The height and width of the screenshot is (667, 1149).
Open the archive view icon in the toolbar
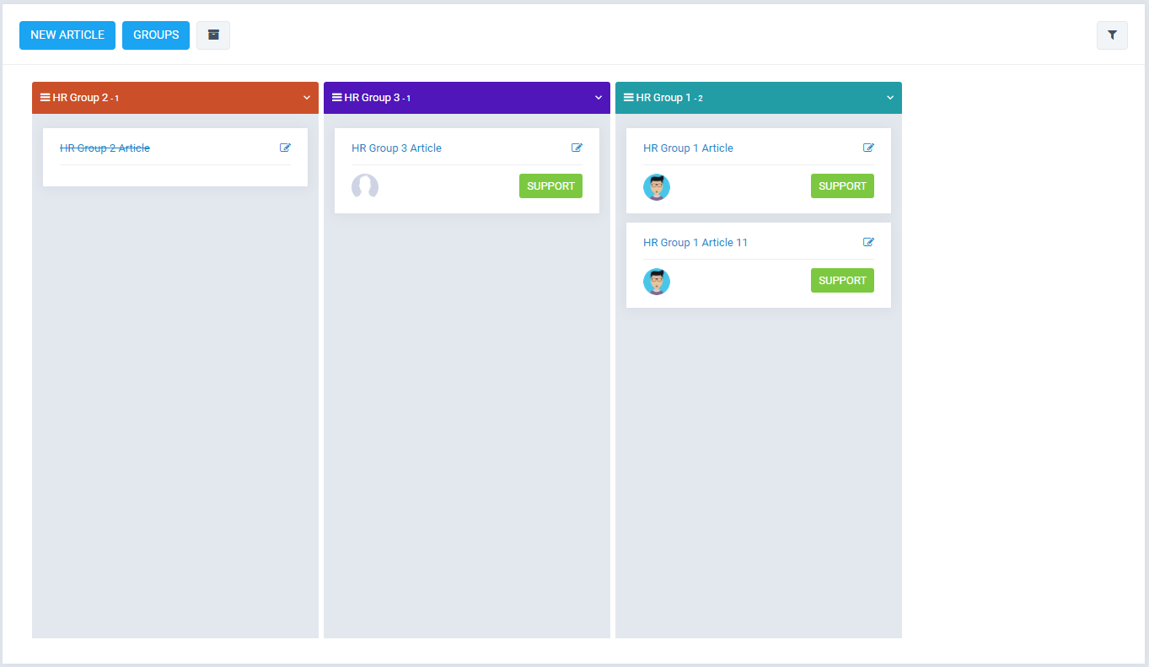(212, 35)
